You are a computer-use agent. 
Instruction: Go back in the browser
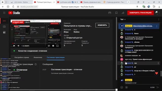(3, 7)
